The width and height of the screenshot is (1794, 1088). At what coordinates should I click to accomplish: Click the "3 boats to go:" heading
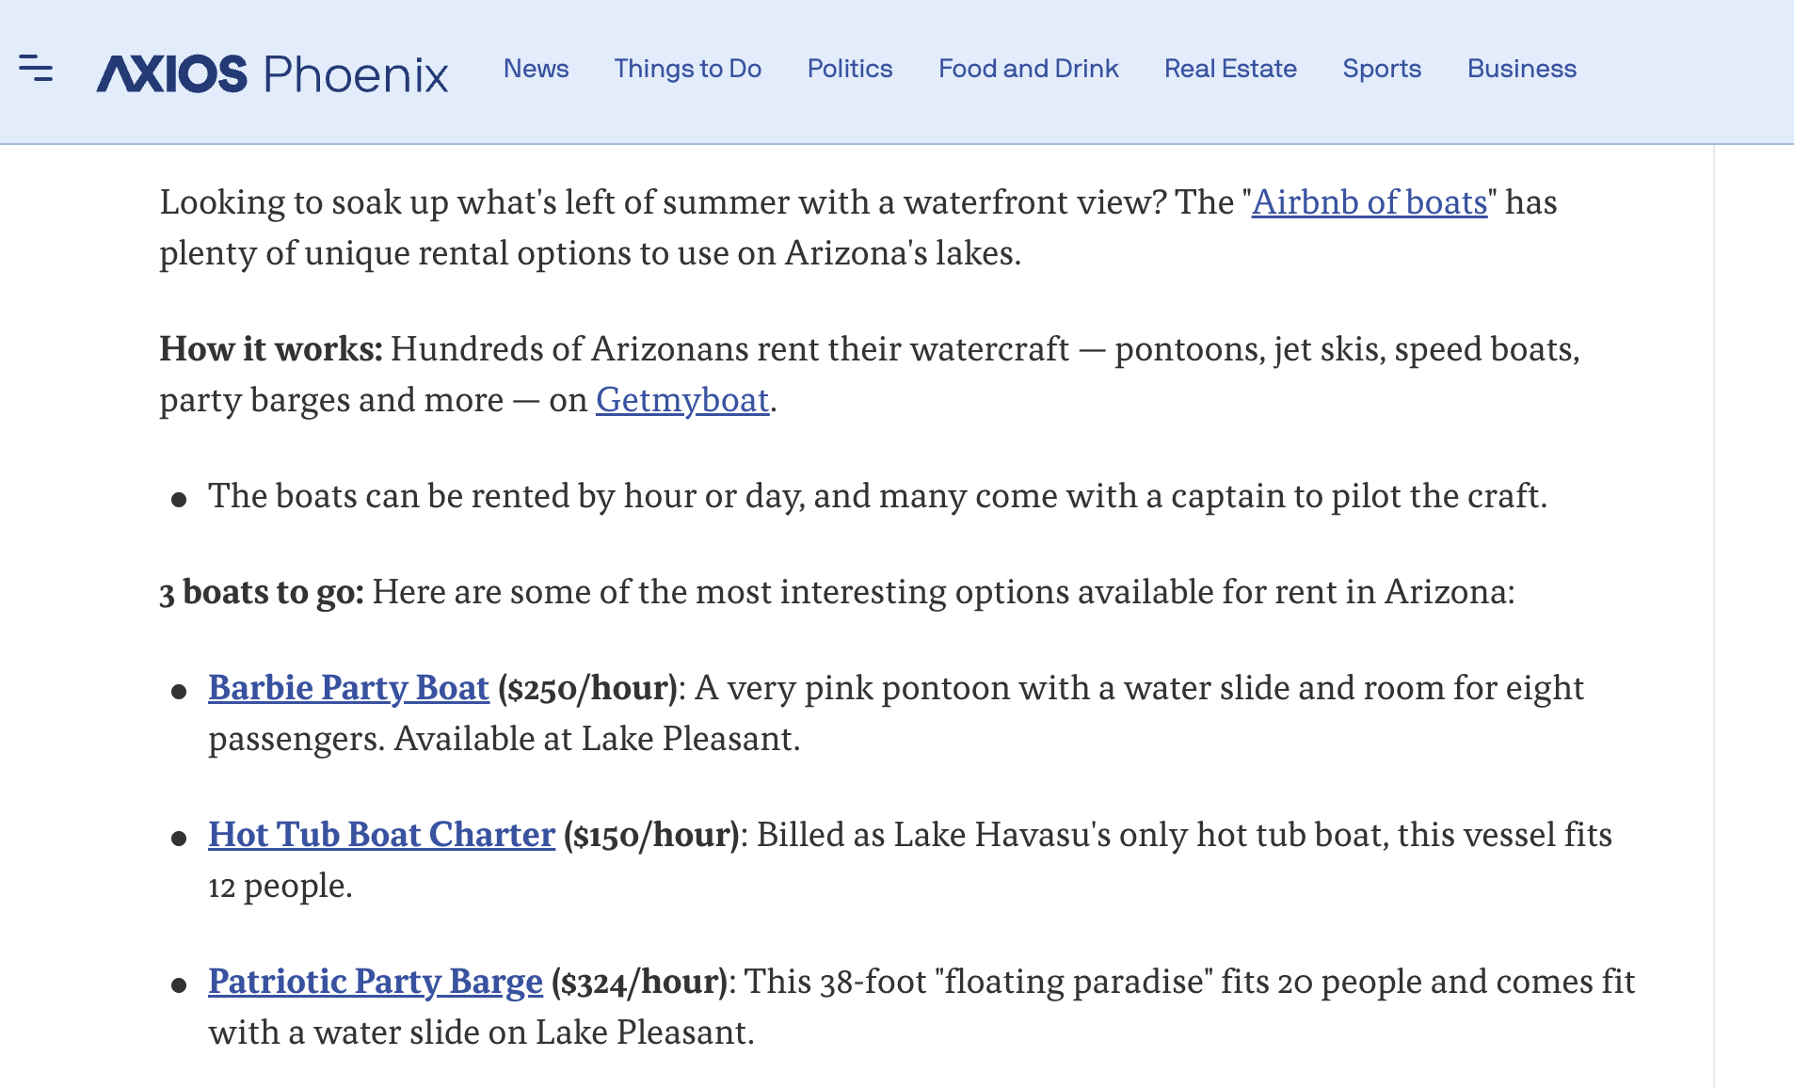(x=261, y=592)
